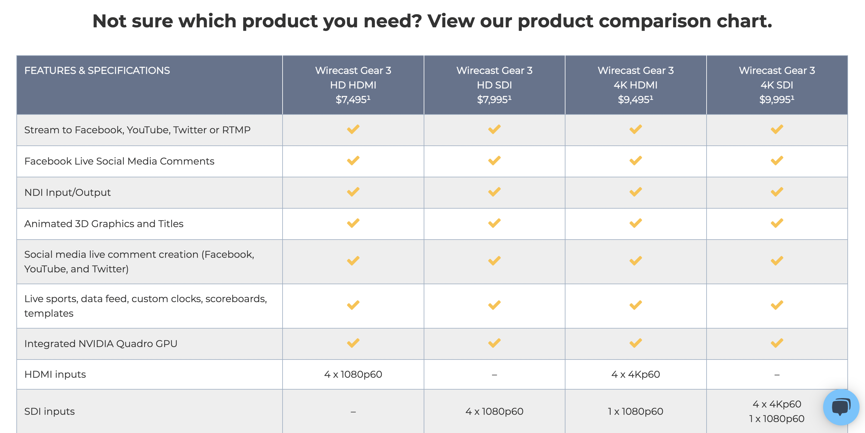Viewport: 865px width, 433px height.
Task: Click the Wirecast Gear 3 4K HDMI header
Action: click(635, 85)
